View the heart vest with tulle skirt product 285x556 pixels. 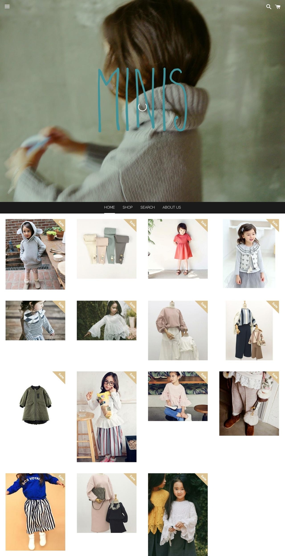tap(249, 254)
